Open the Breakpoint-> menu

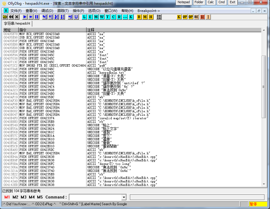[149, 11]
